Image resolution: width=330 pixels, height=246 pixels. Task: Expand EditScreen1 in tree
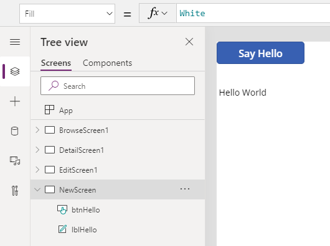(37, 170)
